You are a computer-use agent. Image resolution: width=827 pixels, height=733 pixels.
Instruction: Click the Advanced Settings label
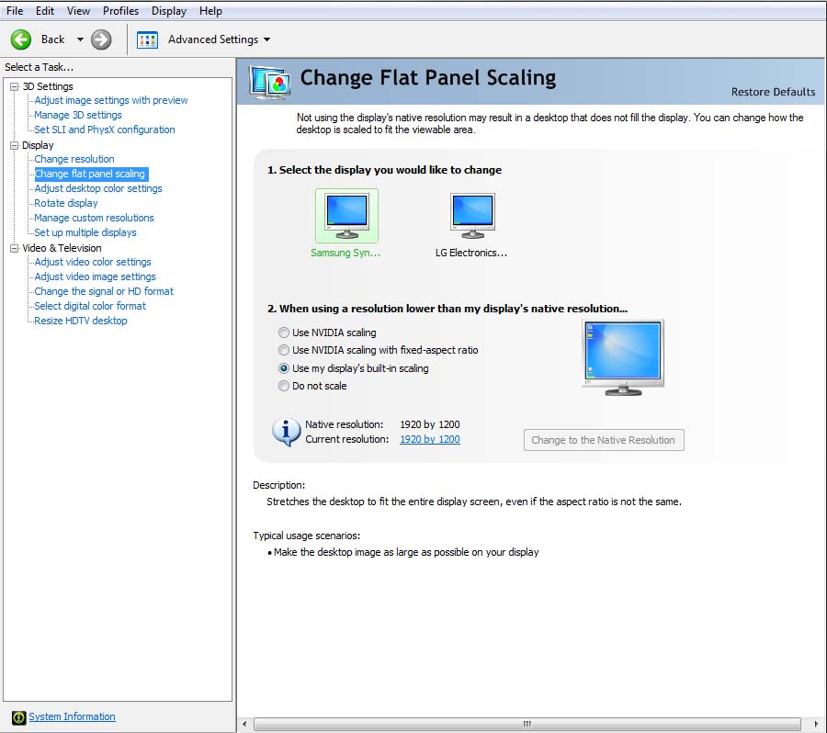pyautogui.click(x=213, y=39)
